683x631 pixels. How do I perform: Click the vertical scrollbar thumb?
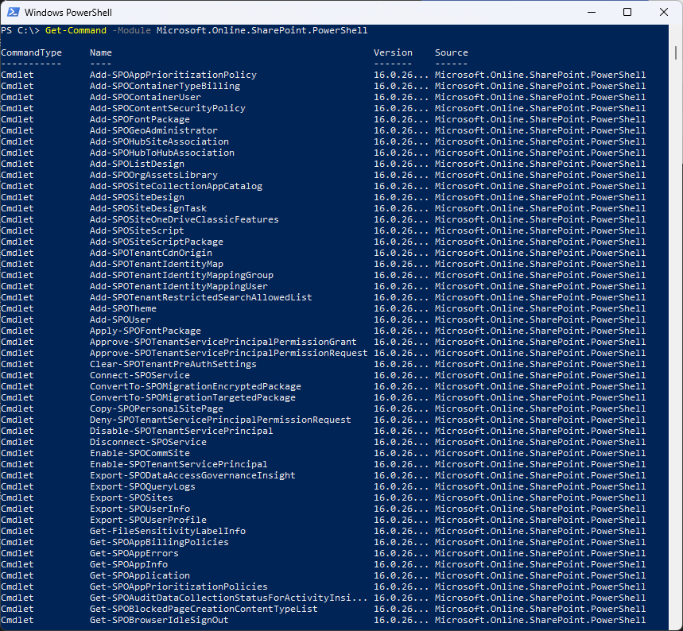click(x=676, y=52)
